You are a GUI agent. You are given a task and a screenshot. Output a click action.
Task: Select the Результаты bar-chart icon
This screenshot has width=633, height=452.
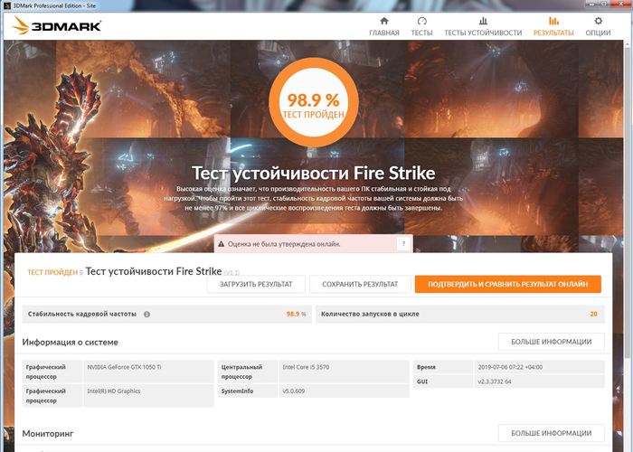point(553,21)
